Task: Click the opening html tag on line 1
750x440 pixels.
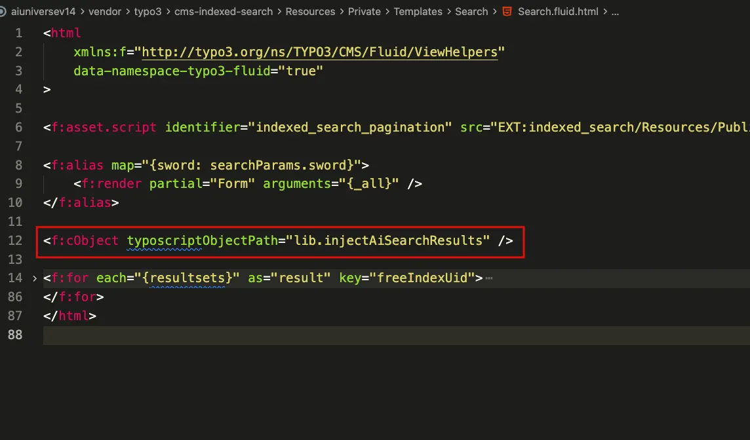Action: pos(62,33)
